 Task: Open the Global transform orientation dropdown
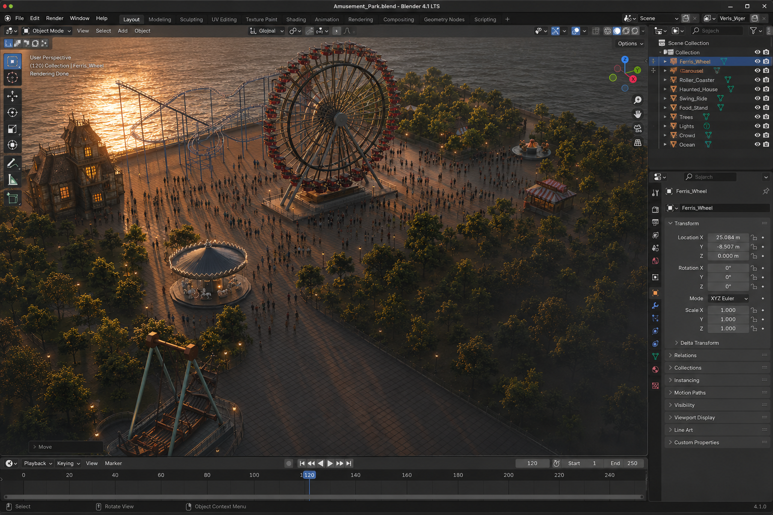[267, 31]
